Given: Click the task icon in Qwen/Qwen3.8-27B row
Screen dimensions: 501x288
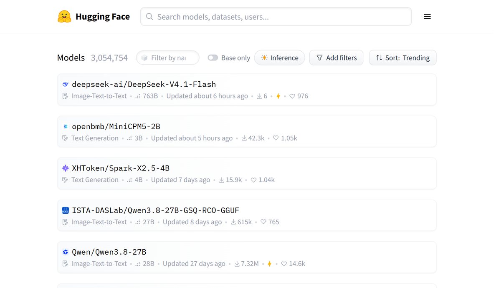Looking at the screenshot, I should (65, 264).
